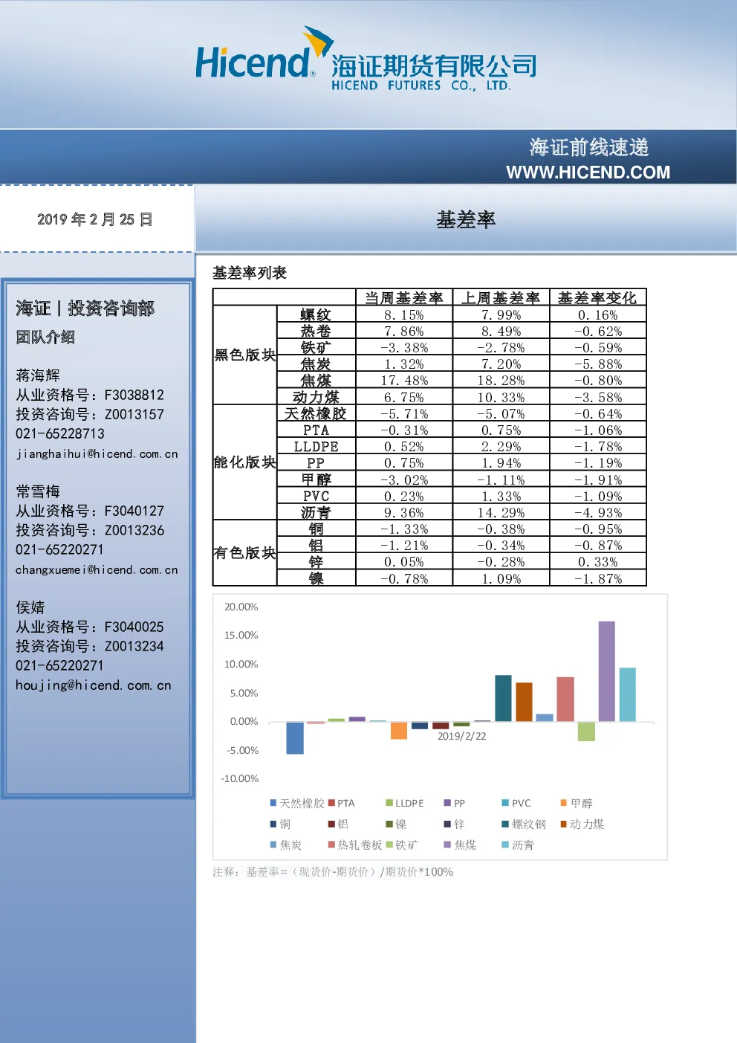Screen dimensions: 737x1043
Task: Click the 能化版块 sector cell
Action: pyautogui.click(x=244, y=462)
